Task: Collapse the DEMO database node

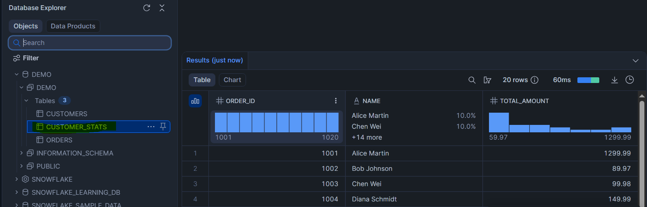Action: (x=17, y=75)
